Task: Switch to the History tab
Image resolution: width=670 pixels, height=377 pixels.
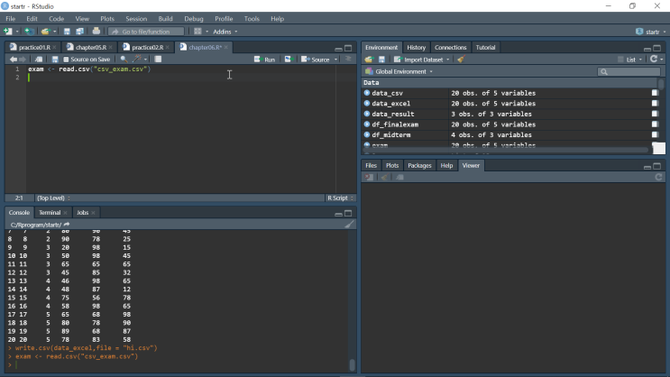Action: tap(417, 48)
